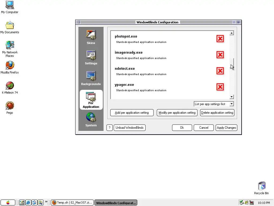Click the Cancel button
The image size is (274, 206).
point(204,127)
